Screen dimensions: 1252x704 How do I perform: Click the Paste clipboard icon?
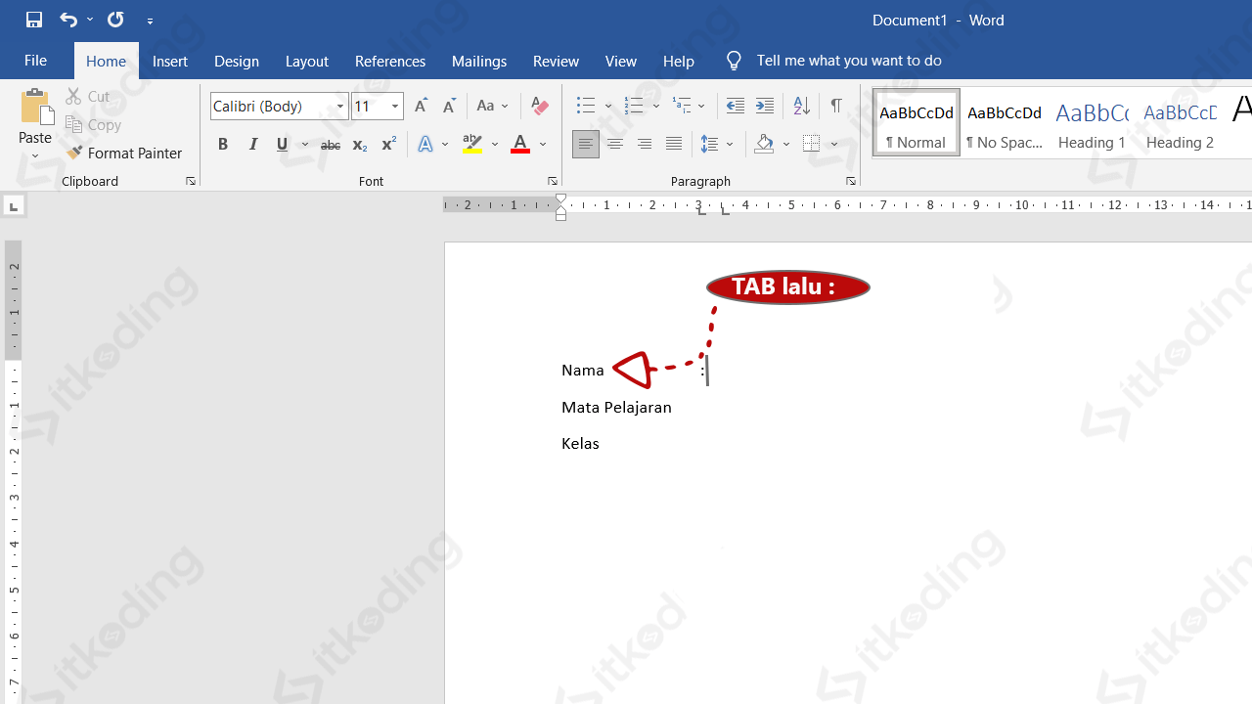(36, 107)
